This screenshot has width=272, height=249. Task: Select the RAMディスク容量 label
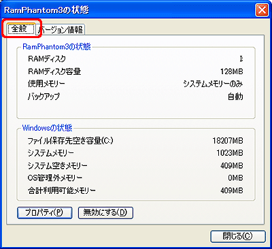(54, 71)
